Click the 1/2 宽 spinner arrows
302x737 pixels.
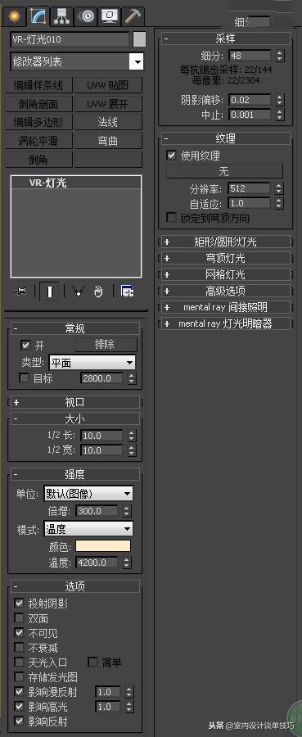[x=131, y=450]
